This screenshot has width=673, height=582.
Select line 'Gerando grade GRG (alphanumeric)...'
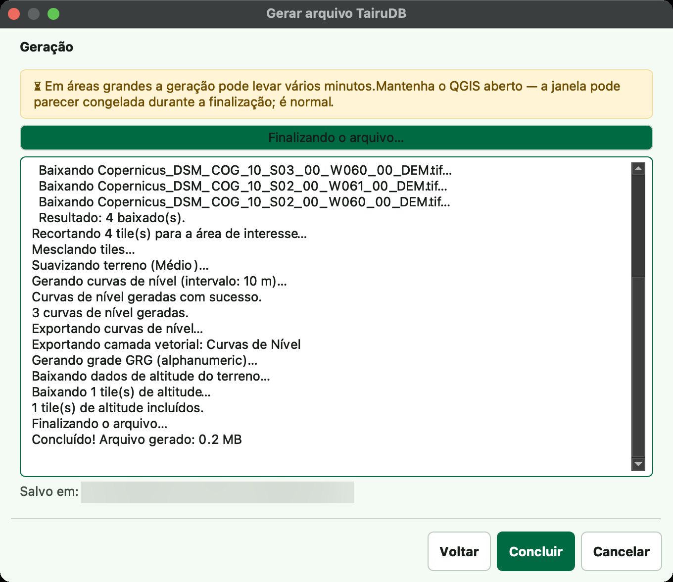(144, 360)
